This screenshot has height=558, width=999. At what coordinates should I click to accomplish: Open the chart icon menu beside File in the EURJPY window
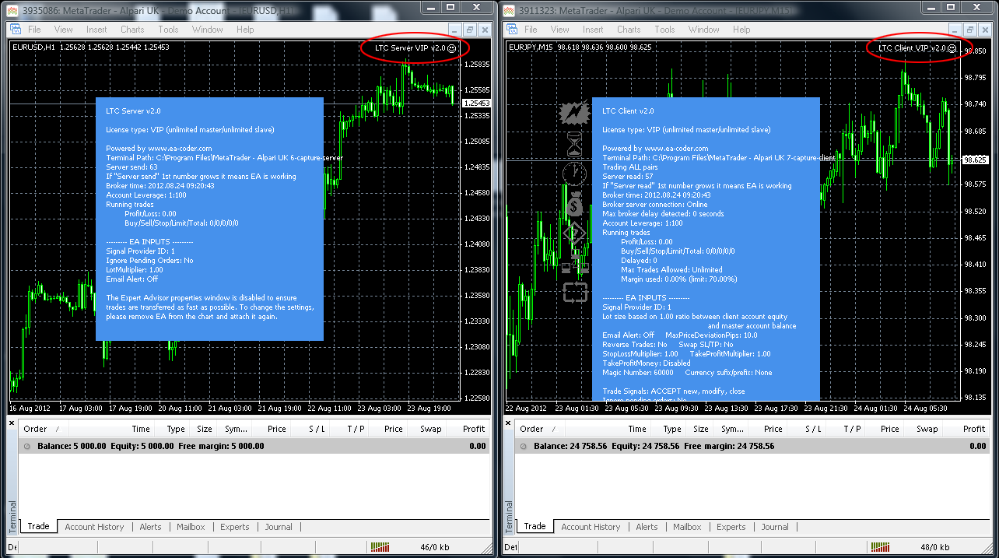510,30
